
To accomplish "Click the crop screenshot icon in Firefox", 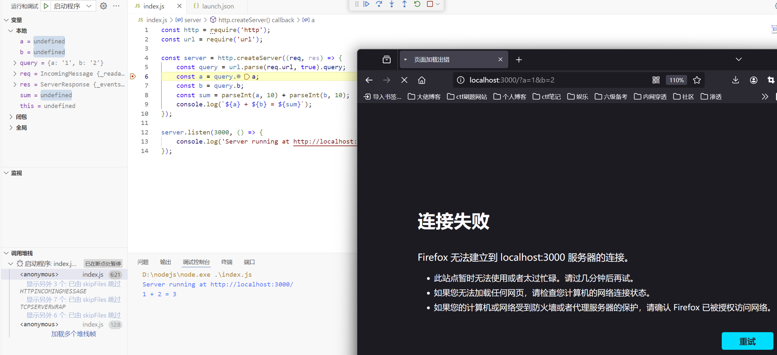I will pos(771,80).
